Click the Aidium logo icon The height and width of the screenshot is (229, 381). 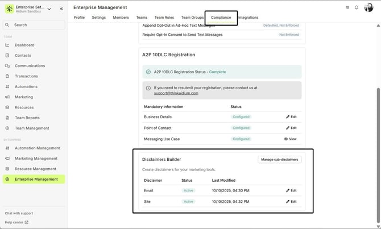(8, 9)
